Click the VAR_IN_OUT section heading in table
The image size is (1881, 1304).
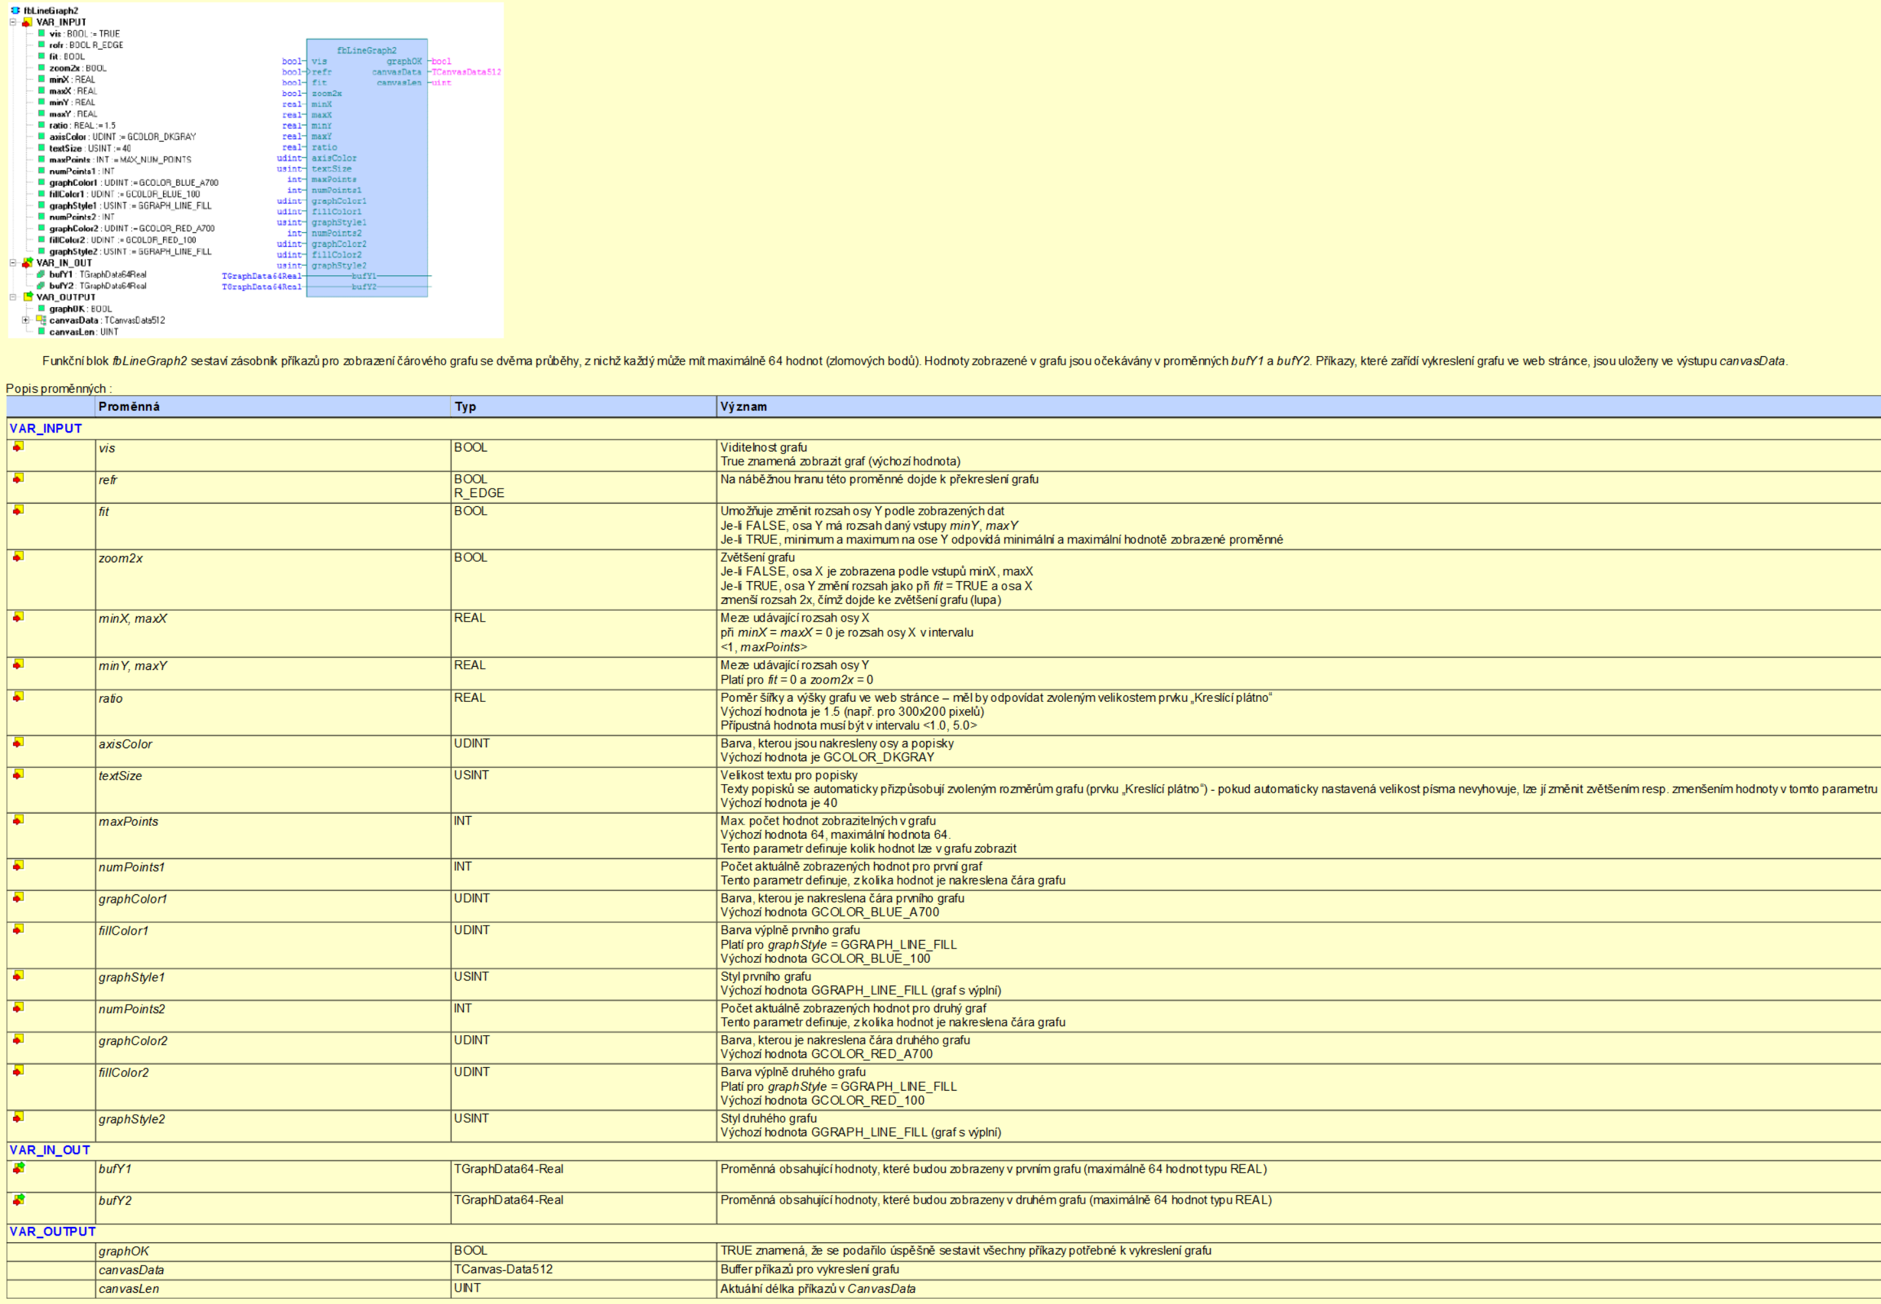50,1149
